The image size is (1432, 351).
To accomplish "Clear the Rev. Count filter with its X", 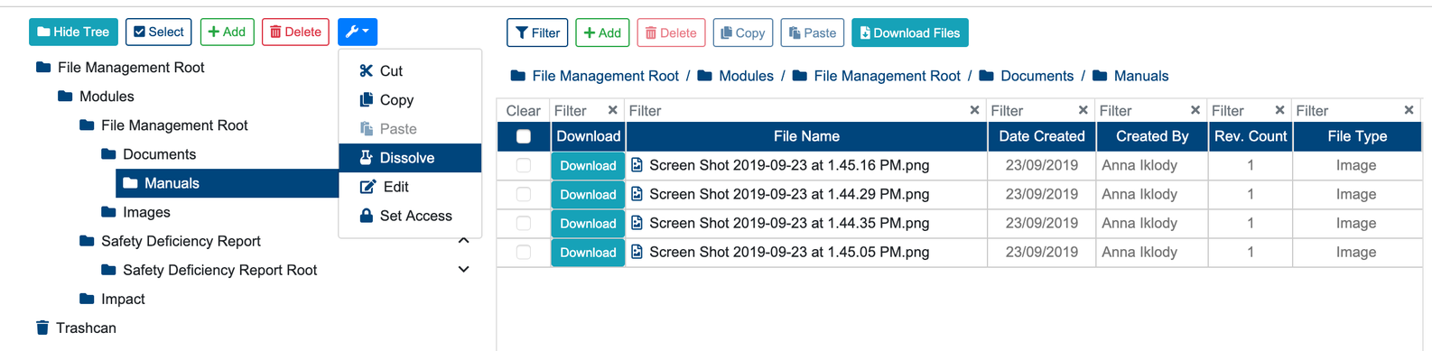I will [x=1279, y=110].
